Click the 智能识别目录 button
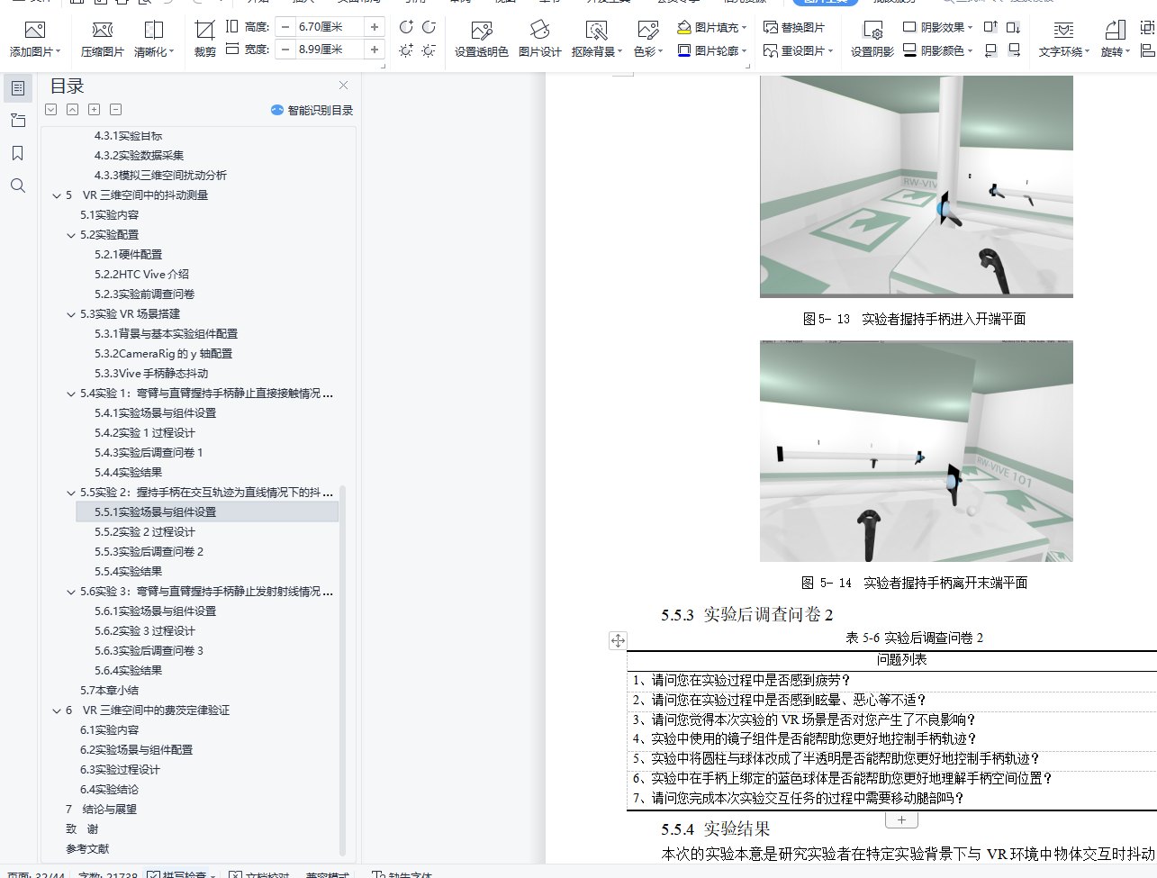Screen dimensions: 1157x878 coord(312,110)
